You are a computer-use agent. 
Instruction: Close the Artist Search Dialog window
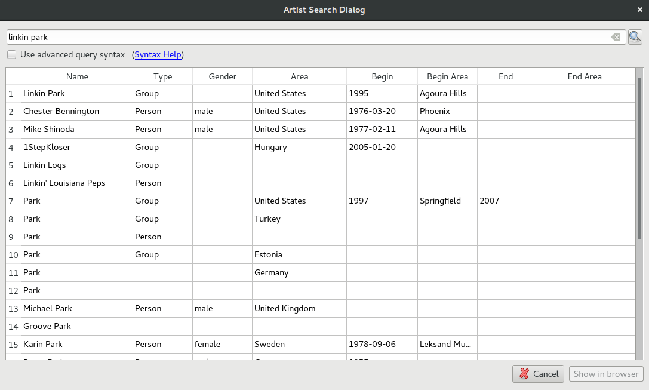[x=640, y=10]
